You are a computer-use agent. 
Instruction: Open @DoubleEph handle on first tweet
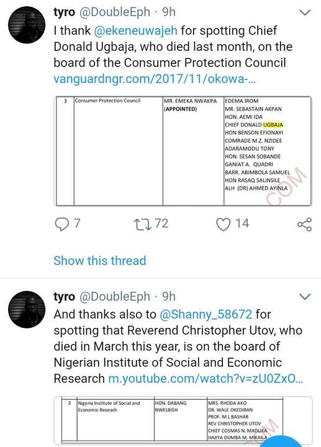(x=115, y=12)
